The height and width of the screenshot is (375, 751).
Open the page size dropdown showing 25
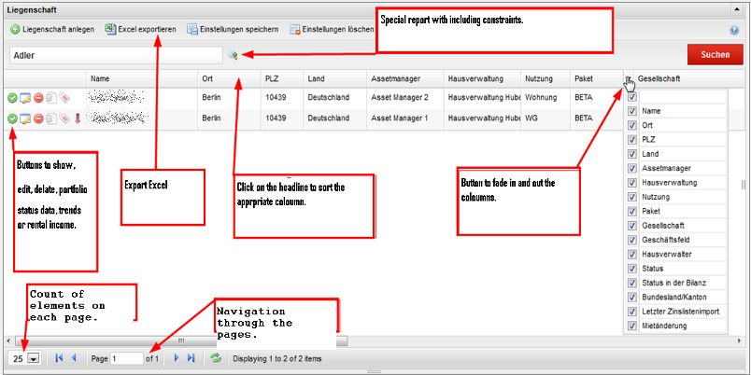tap(33, 358)
